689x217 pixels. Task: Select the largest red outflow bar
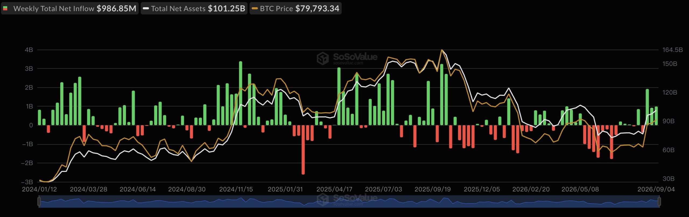pyautogui.click(x=303, y=150)
